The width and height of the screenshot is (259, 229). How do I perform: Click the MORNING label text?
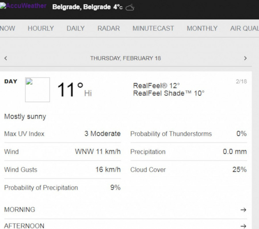(x=20, y=210)
